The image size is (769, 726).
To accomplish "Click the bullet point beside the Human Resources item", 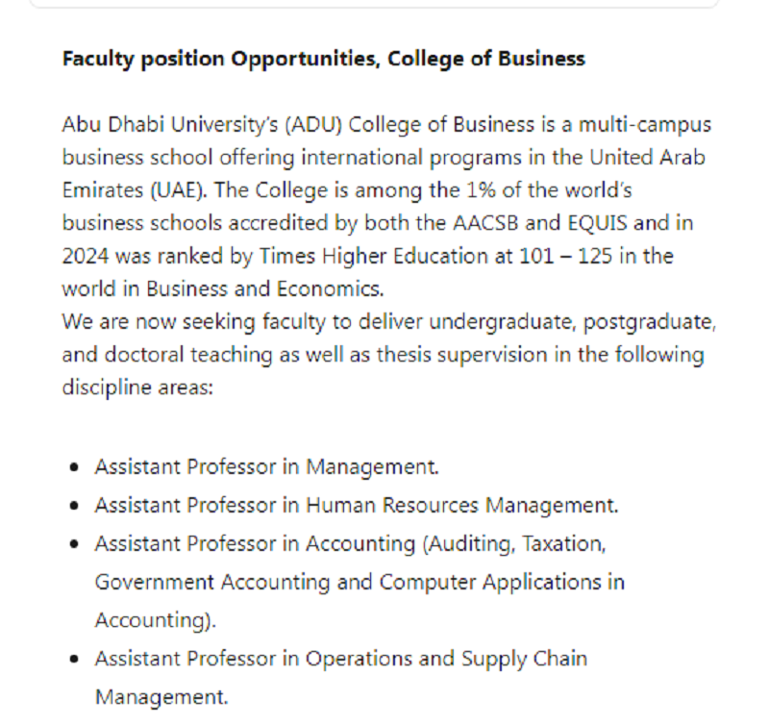I will click(x=75, y=506).
